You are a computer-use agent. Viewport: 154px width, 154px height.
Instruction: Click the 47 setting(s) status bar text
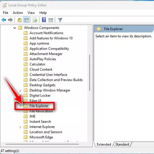click(x=10, y=151)
